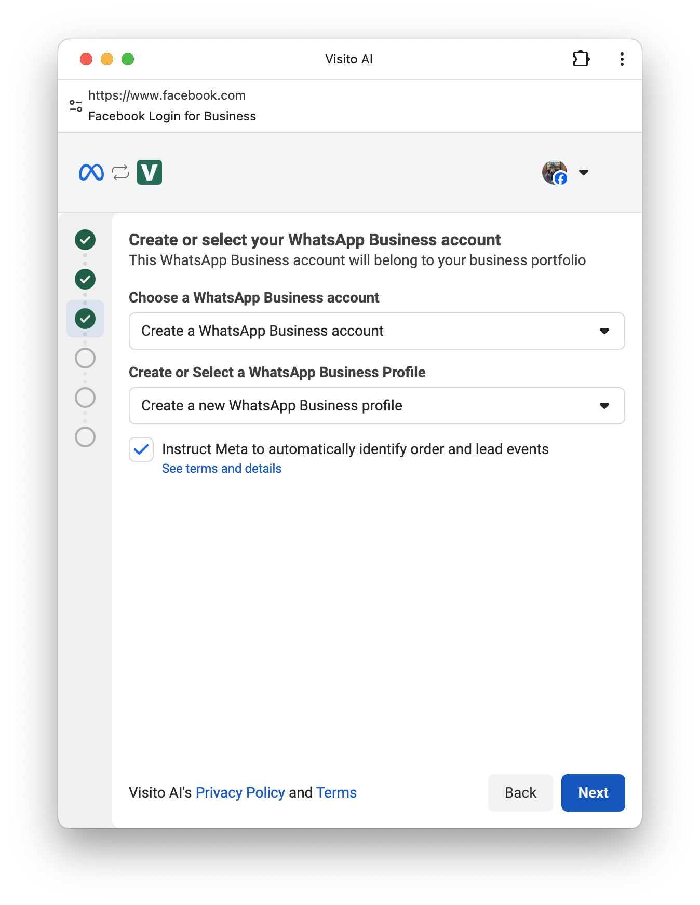Click the green Visito V logo
Viewport: 700px width, 905px height.
[150, 172]
